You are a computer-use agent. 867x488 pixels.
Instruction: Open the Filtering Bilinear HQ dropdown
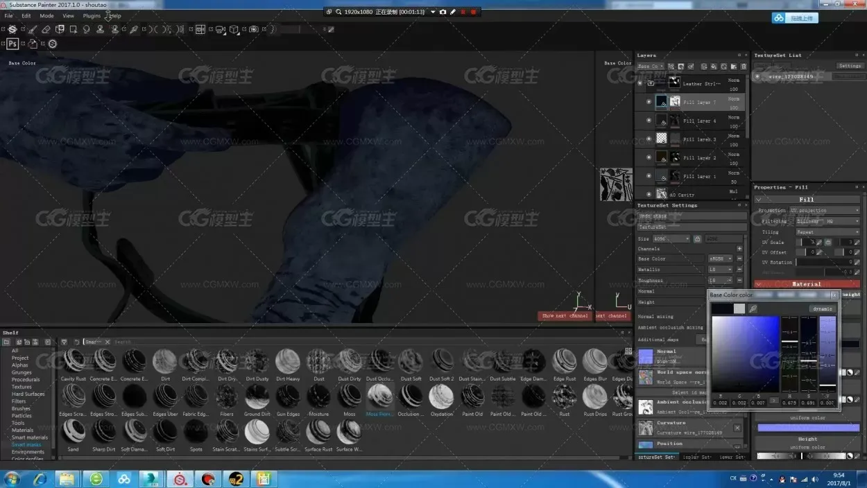tap(828, 221)
